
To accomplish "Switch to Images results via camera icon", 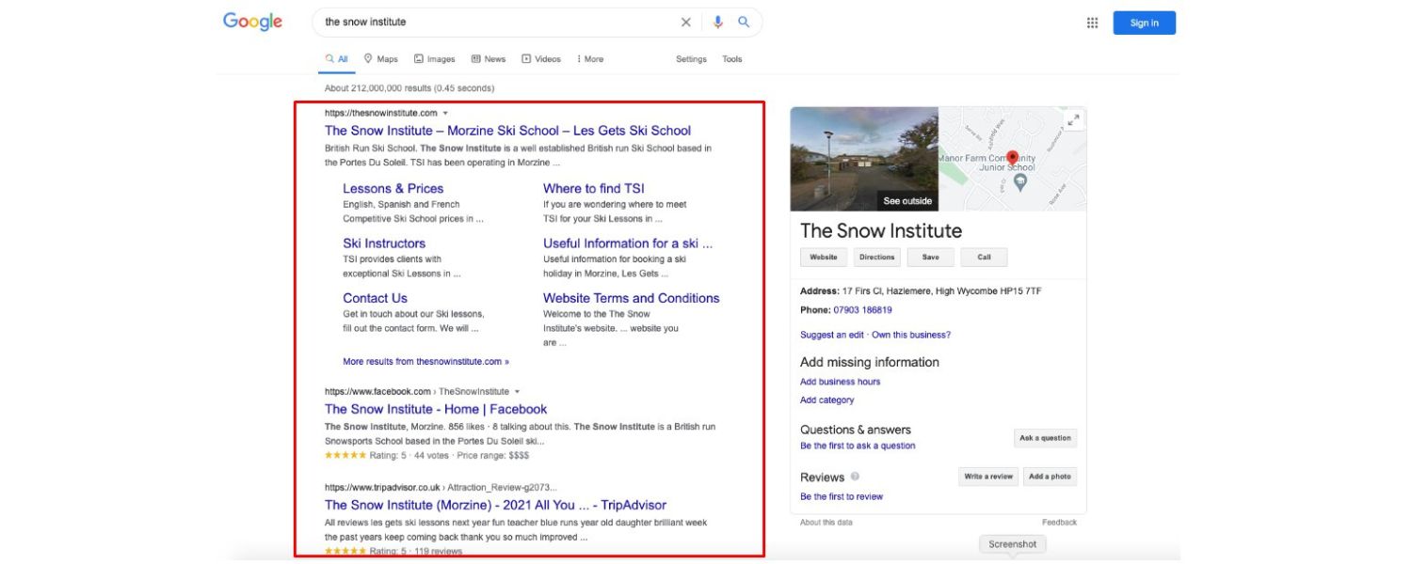I will (417, 58).
